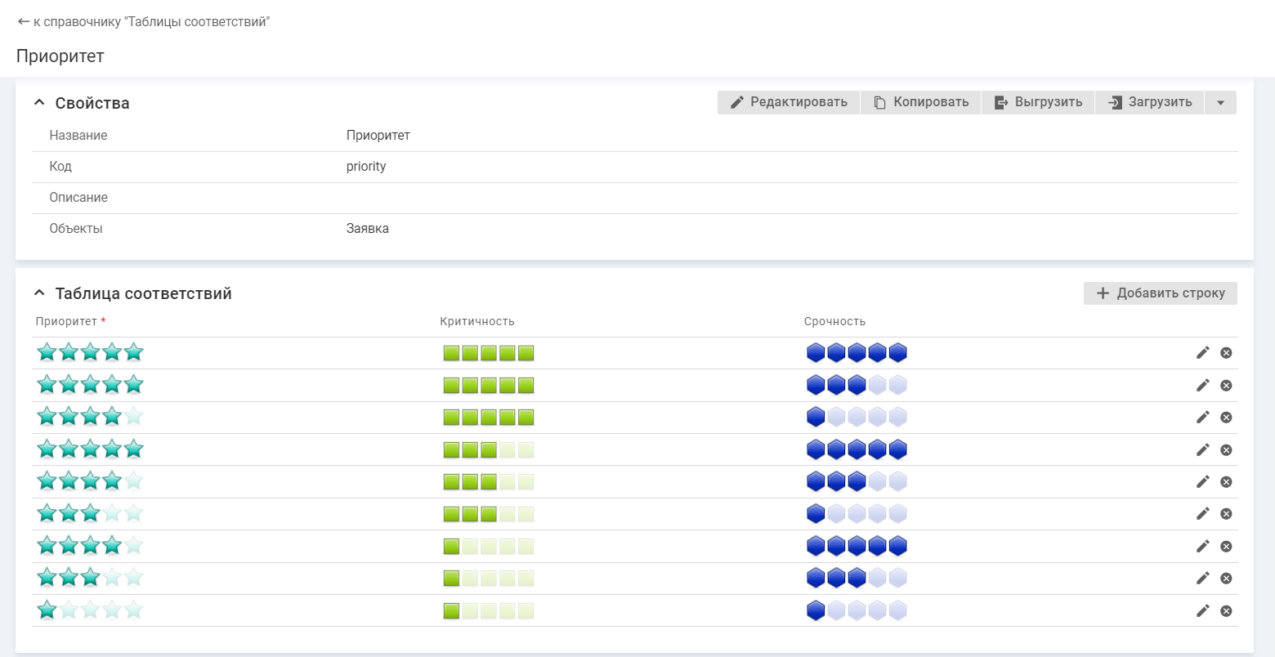The image size is (1275, 657).
Task: Click the edit pencil in the seventh row
Action: click(x=1202, y=546)
